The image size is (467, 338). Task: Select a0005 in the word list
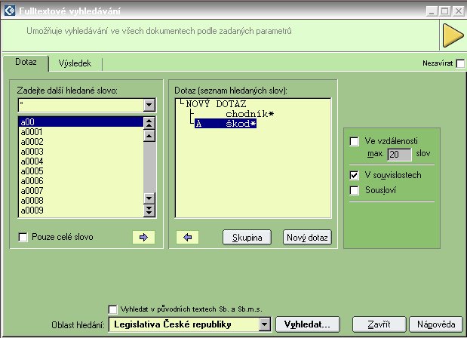(x=81, y=171)
